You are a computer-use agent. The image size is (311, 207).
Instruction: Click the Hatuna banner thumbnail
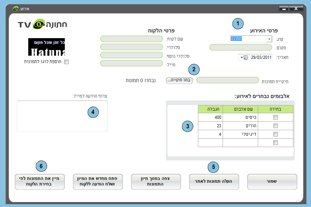pos(47,47)
